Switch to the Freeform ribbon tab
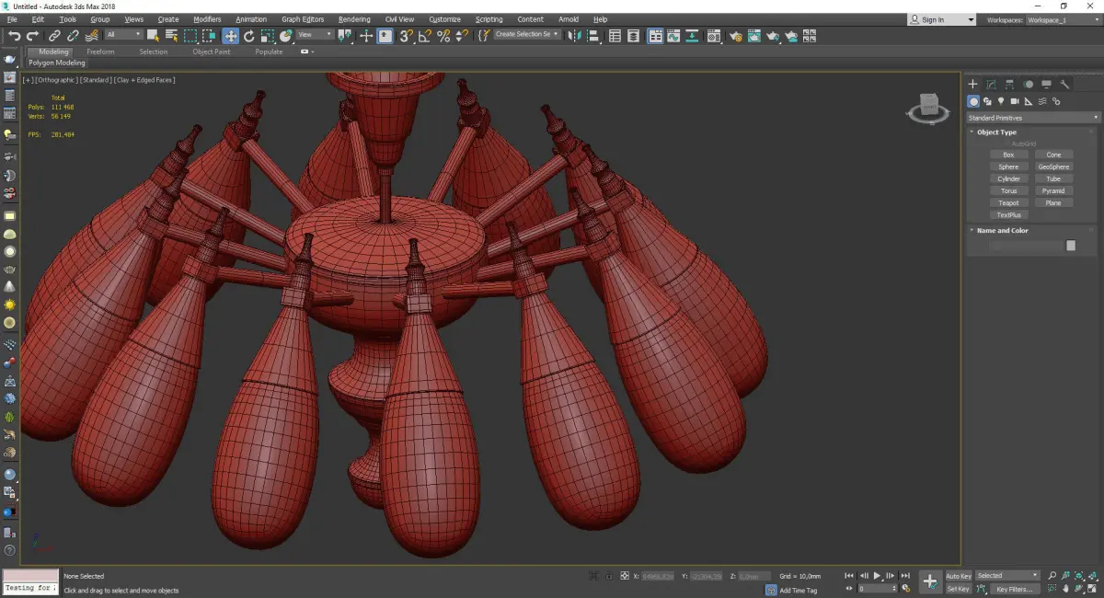The image size is (1104, 598). [100, 52]
